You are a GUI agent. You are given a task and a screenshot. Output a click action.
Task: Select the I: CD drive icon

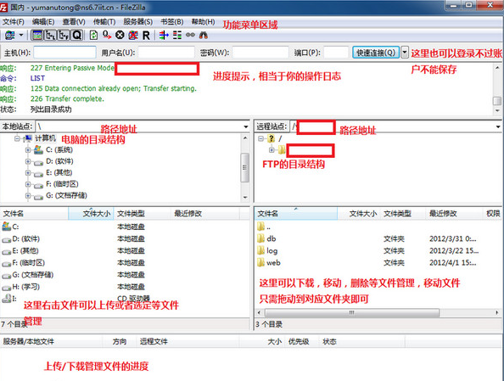(x=7, y=299)
